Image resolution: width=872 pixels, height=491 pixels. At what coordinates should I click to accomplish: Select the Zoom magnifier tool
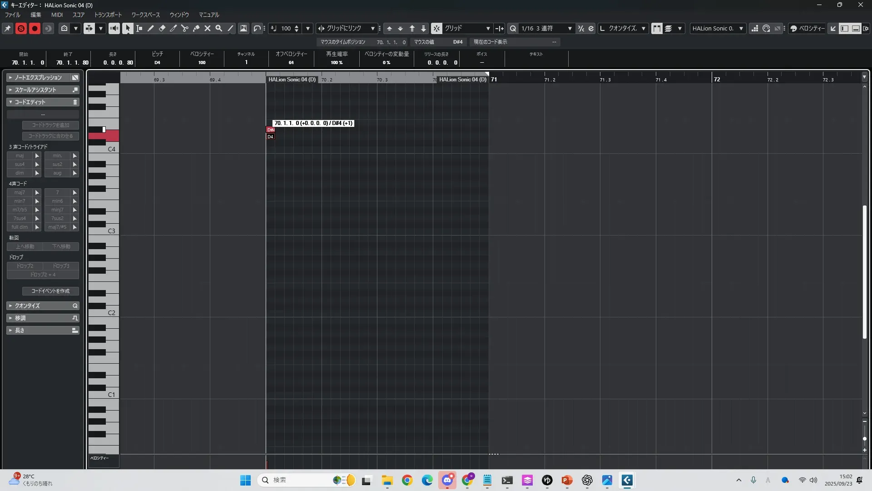[x=219, y=28]
